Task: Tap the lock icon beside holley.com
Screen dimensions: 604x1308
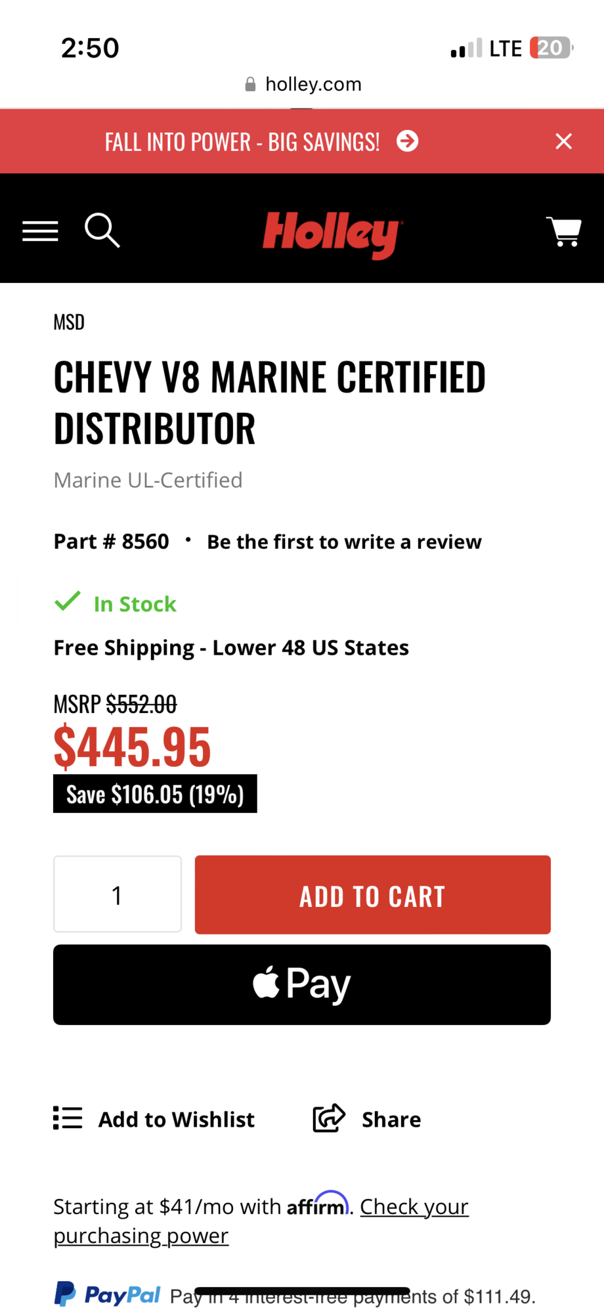Action: click(x=250, y=84)
